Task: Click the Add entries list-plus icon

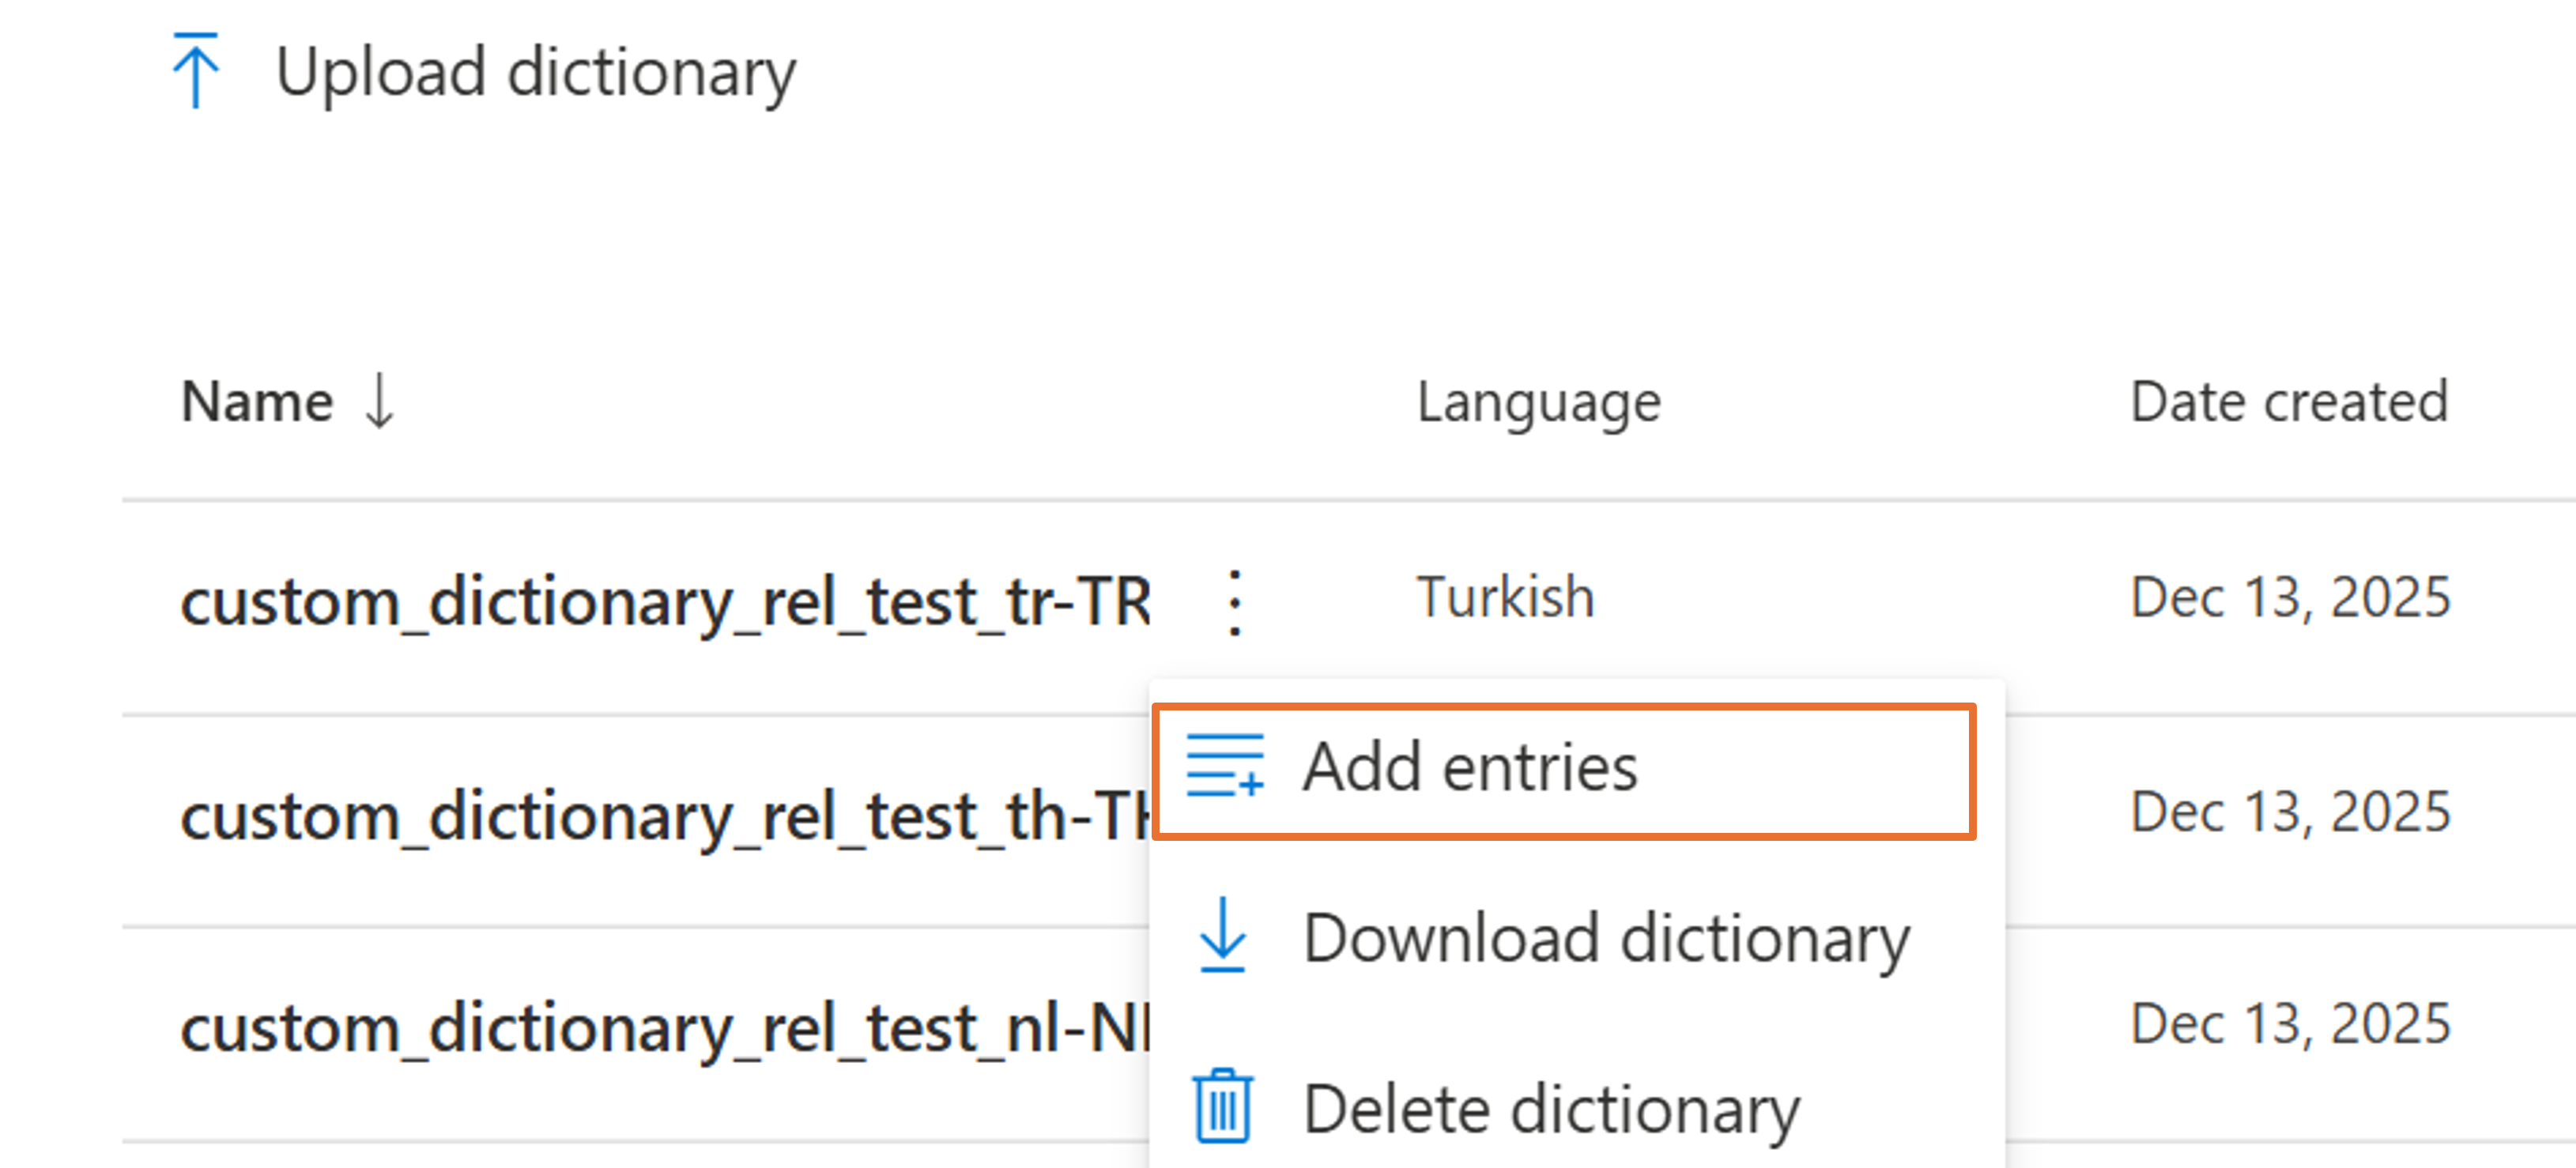Action: pyautogui.click(x=1225, y=766)
